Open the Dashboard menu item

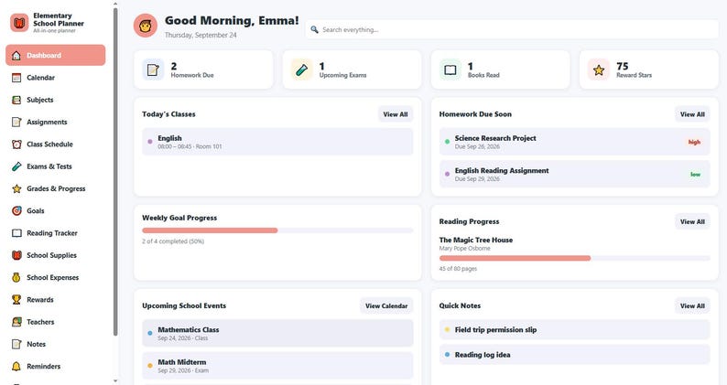(x=56, y=55)
